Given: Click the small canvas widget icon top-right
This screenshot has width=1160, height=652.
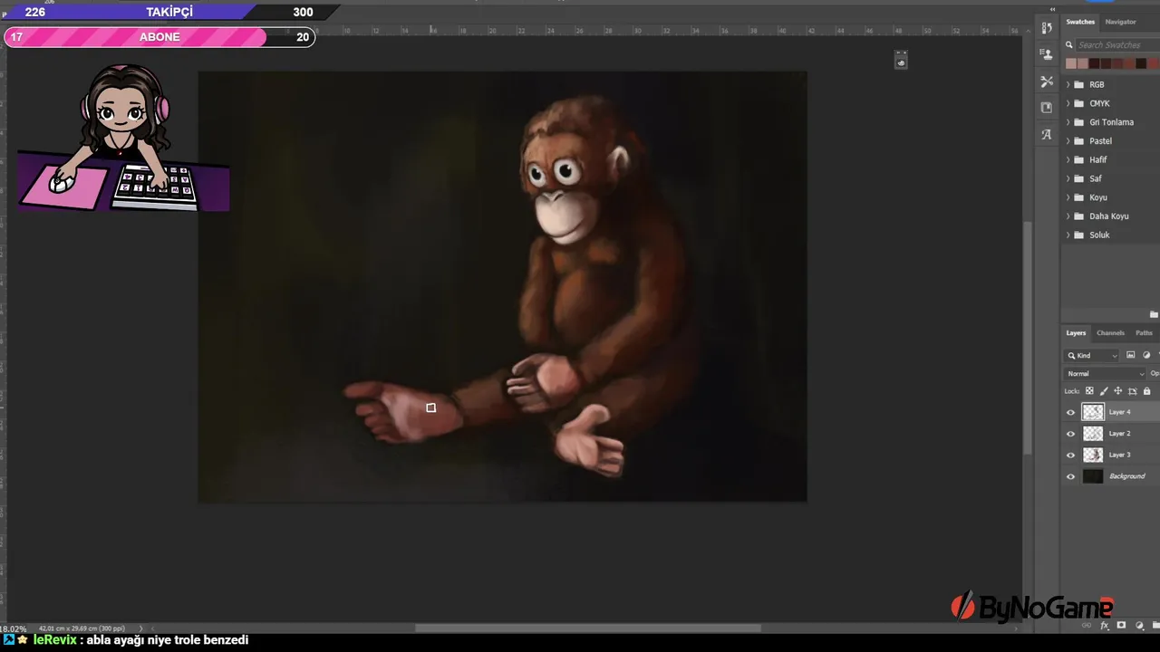Looking at the screenshot, I should [x=901, y=60].
